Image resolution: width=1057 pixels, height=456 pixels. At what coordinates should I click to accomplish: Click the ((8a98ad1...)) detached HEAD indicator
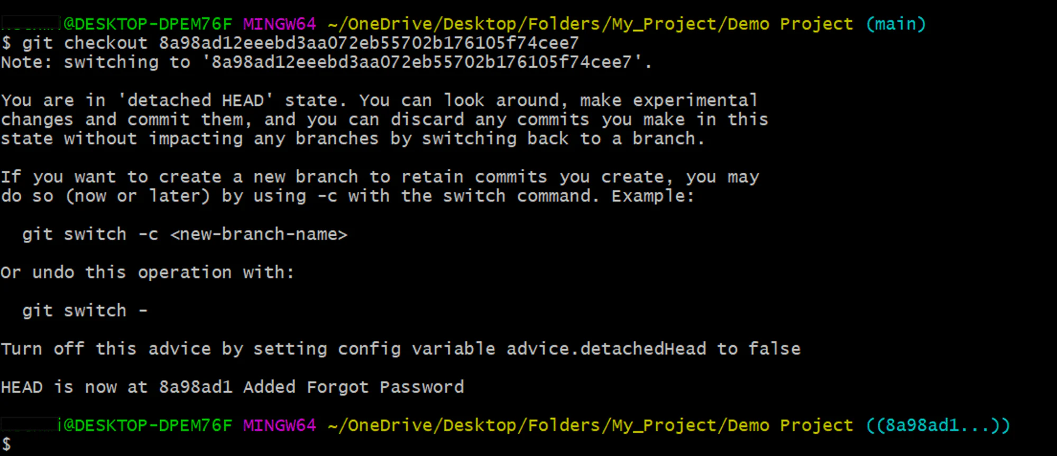(938, 425)
